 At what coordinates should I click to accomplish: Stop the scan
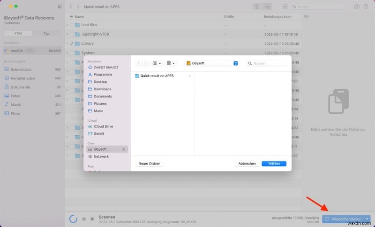tap(92, 219)
